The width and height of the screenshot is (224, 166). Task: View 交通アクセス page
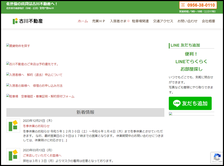[x=163, y=21]
